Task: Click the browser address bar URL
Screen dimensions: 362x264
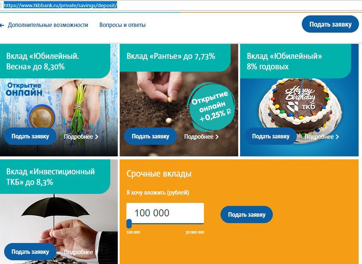Action: (x=61, y=5)
